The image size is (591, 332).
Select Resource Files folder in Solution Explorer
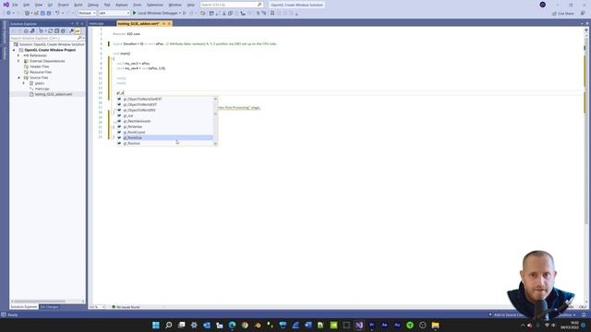tap(41, 72)
